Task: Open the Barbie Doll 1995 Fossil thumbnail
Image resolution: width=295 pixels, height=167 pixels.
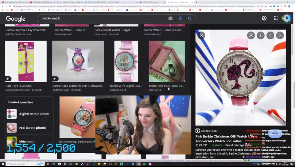Action: click(x=167, y=61)
